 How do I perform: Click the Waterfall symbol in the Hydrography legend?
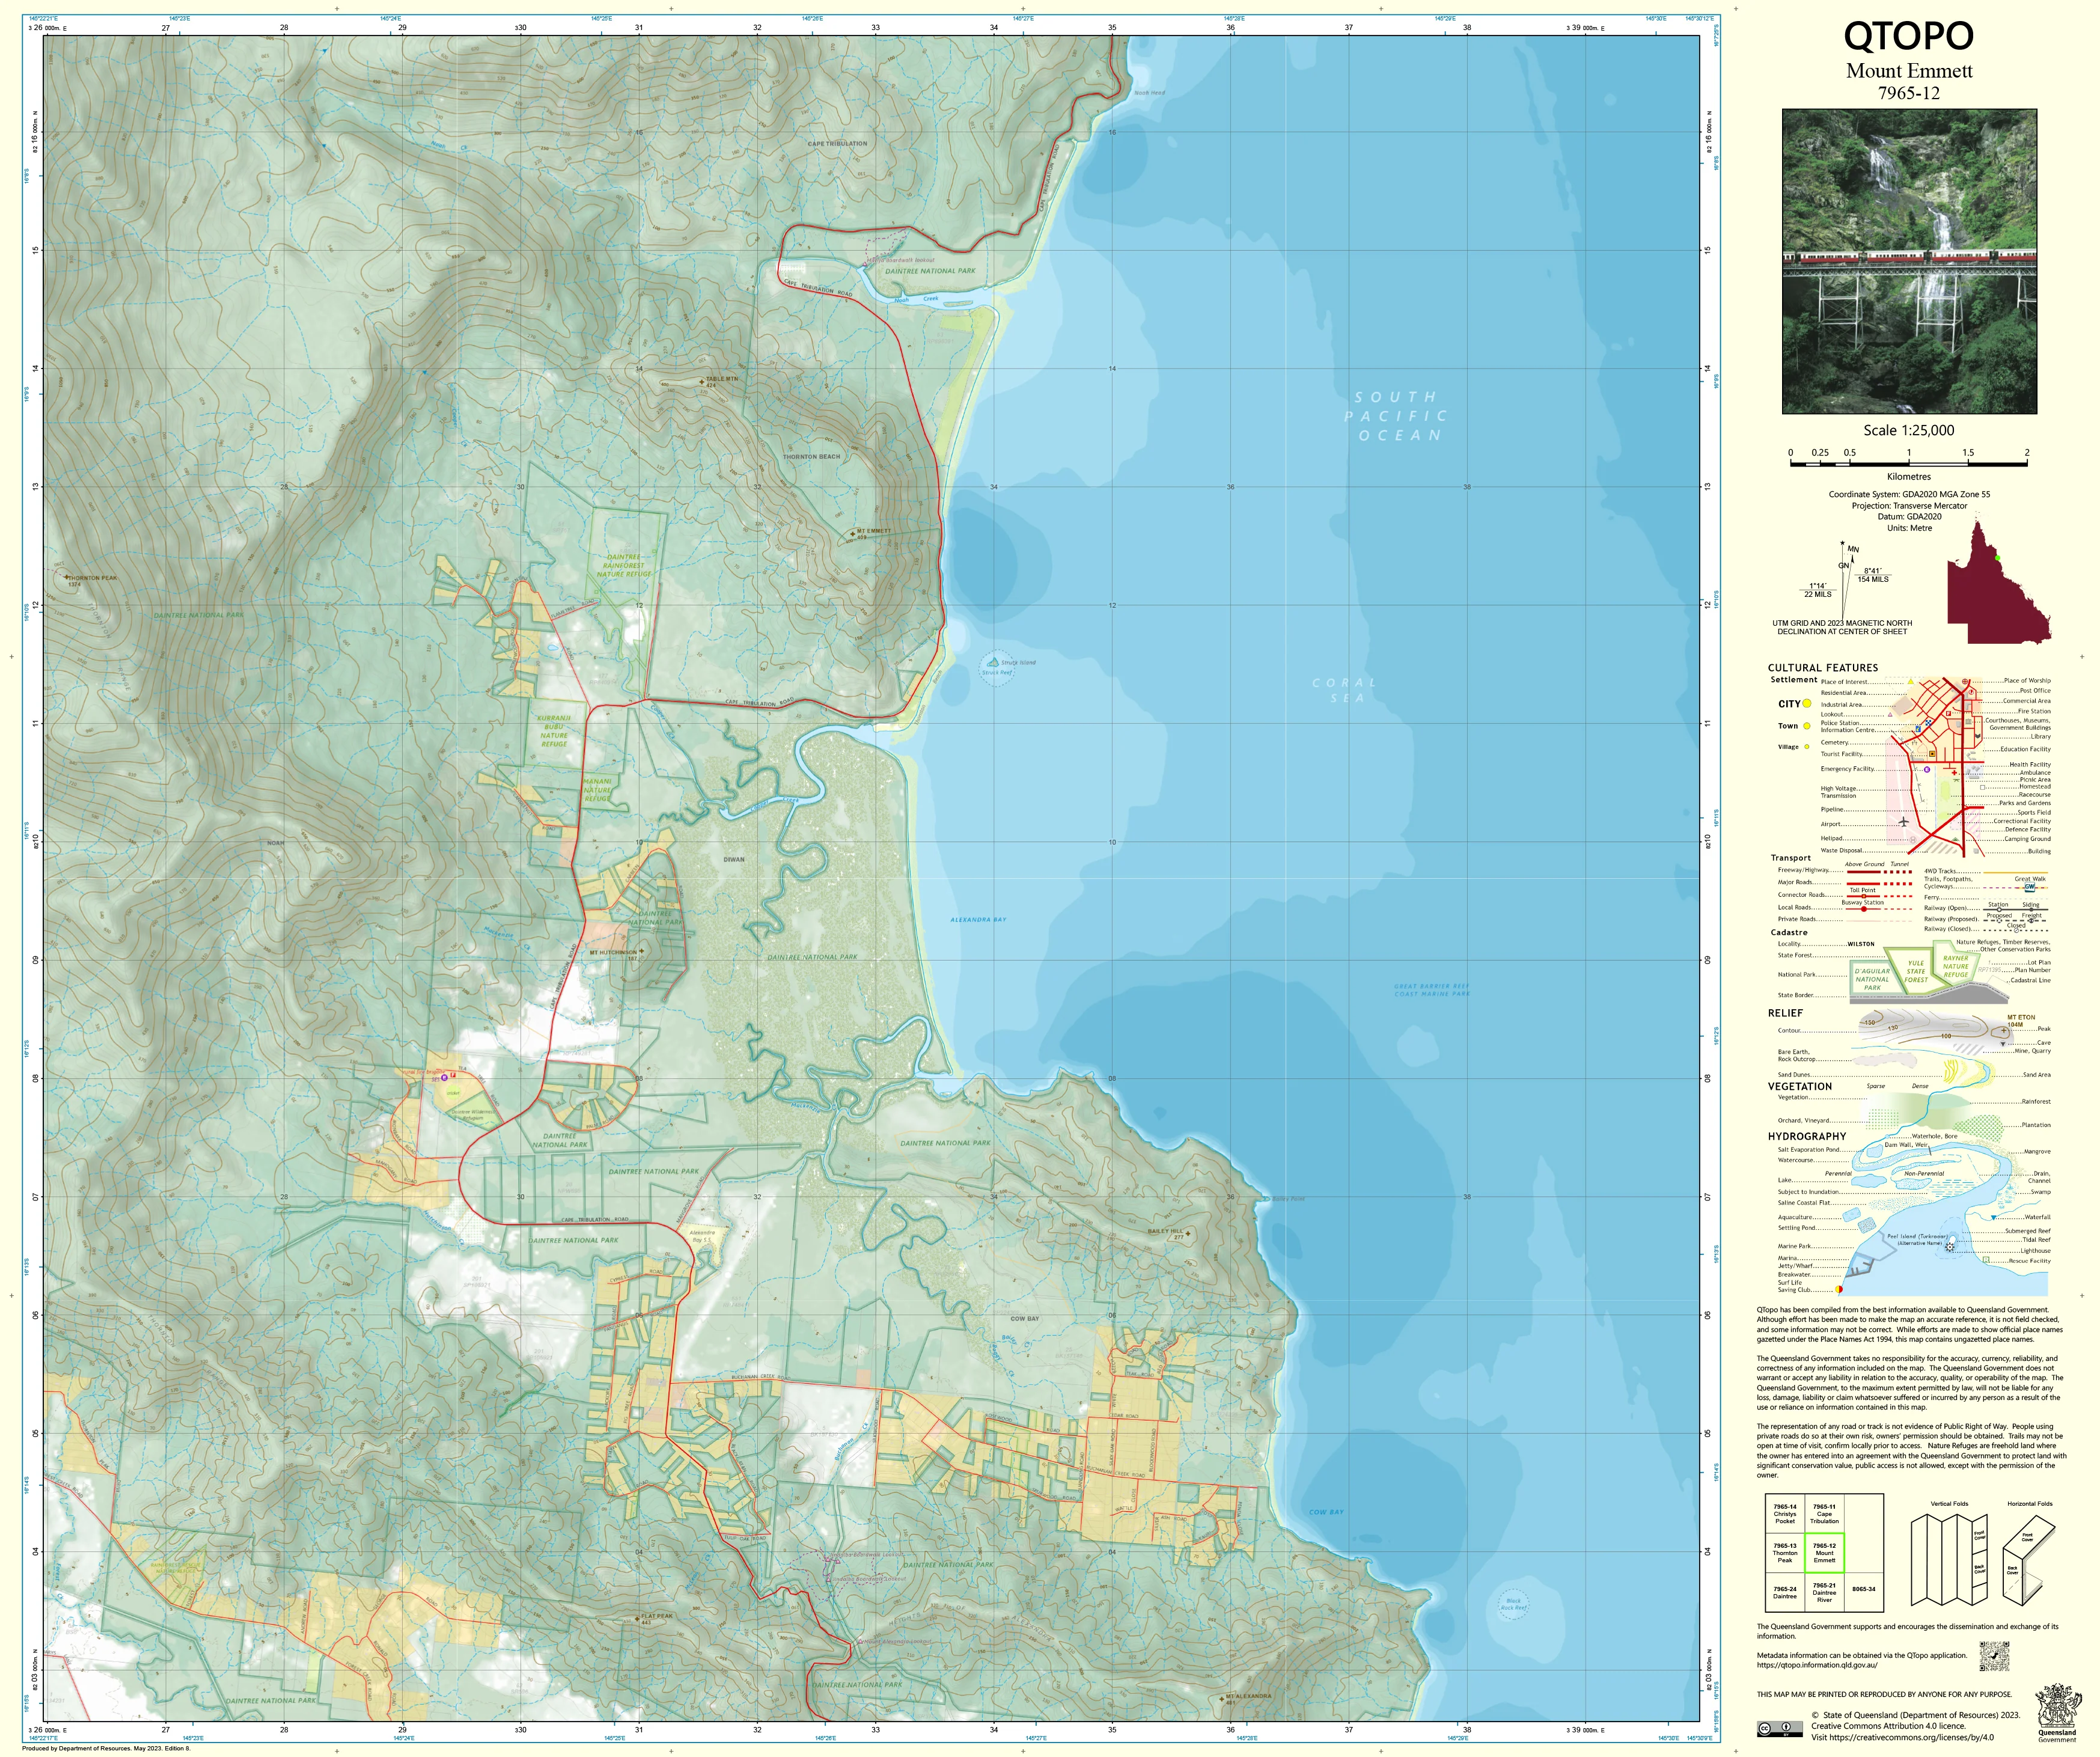click(x=1993, y=1218)
